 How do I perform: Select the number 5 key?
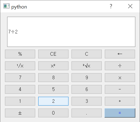pyautogui.click(x=53, y=89)
